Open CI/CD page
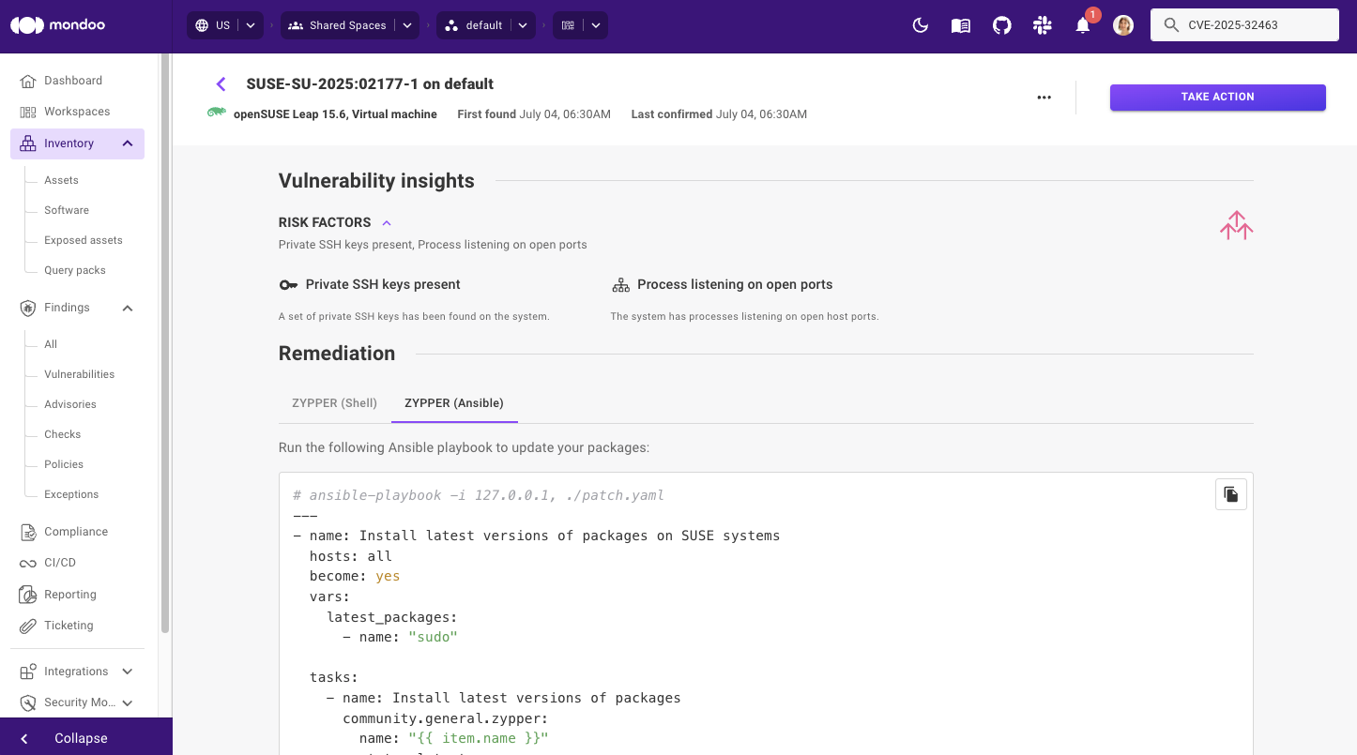1357x755 pixels. pyautogui.click(x=60, y=563)
